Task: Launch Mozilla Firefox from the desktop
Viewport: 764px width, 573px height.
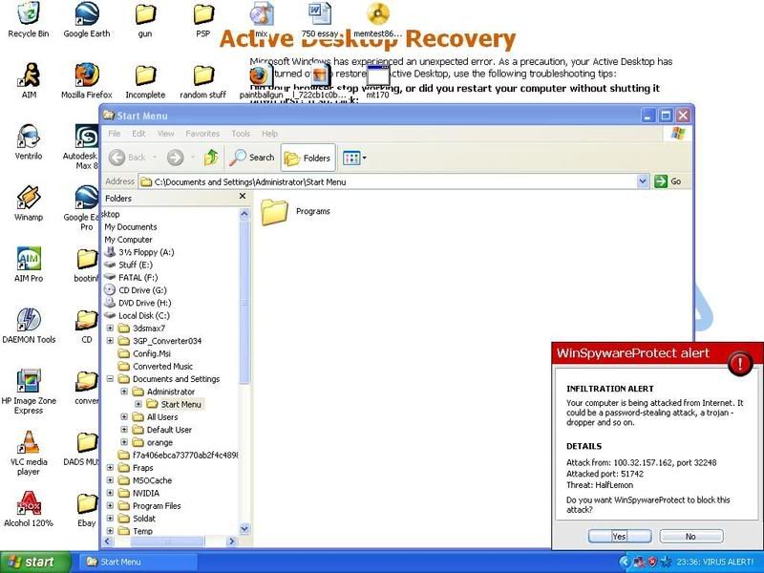Action: click(x=87, y=80)
